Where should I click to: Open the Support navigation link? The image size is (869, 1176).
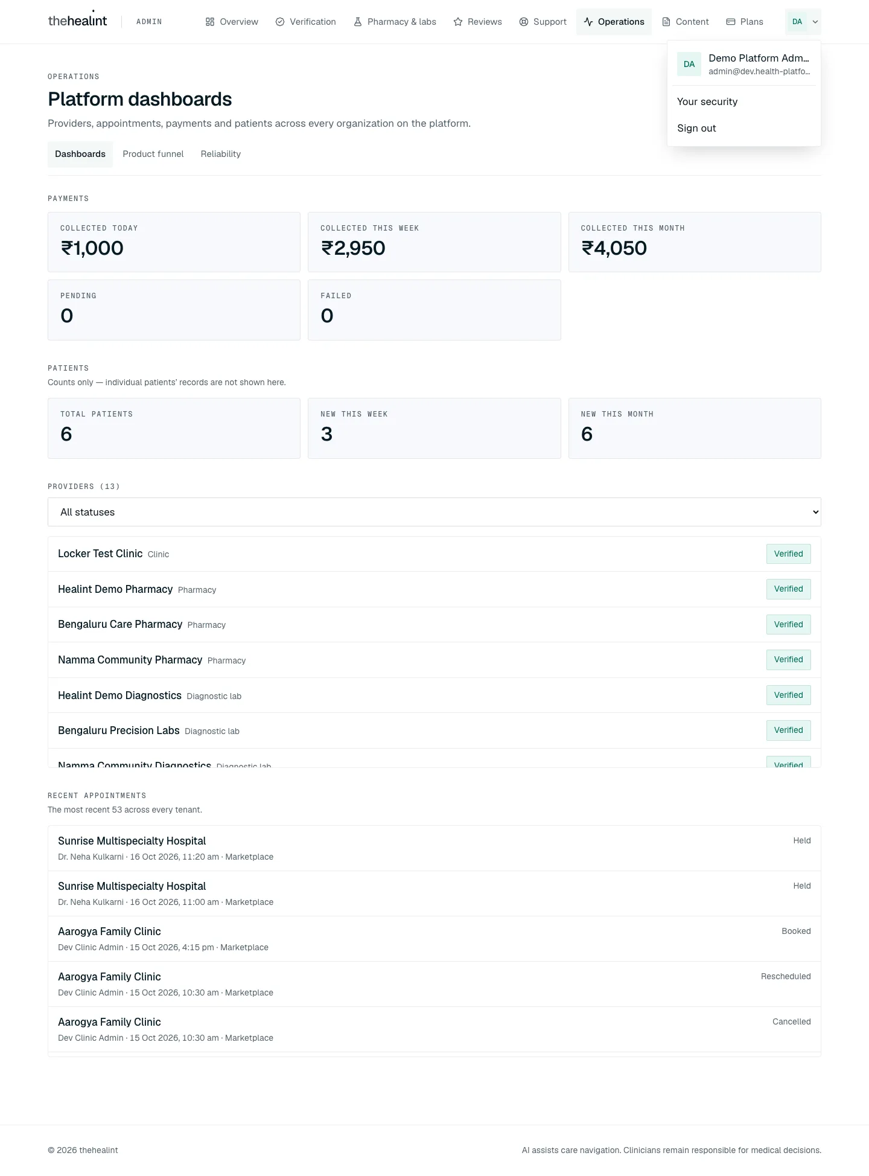click(543, 22)
